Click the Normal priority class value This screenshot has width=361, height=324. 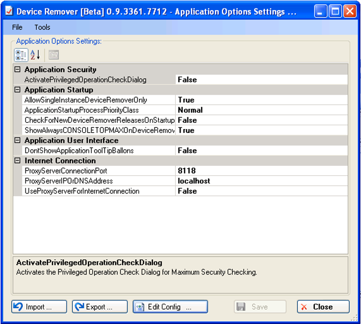pyautogui.click(x=262, y=110)
